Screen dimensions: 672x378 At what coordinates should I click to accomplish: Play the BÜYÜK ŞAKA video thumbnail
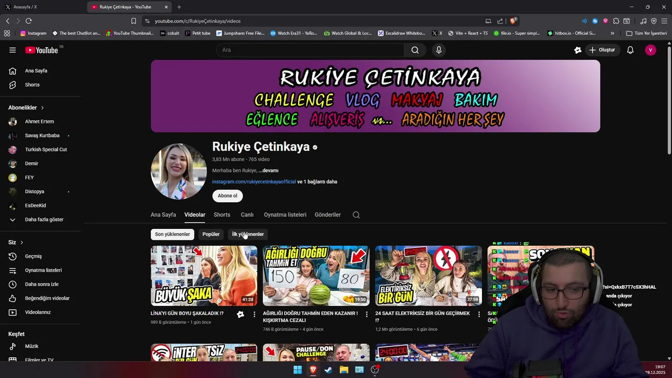pyautogui.click(x=204, y=276)
